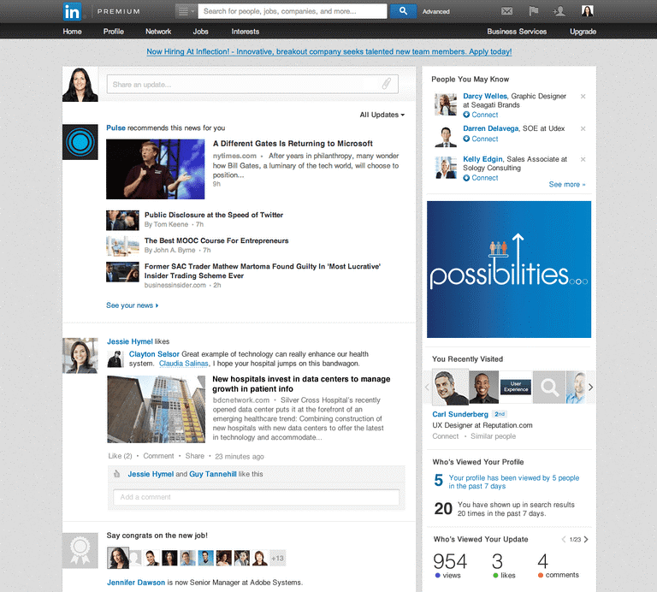Dismiss Kelly Edgin suggestion
This screenshot has width=657, height=592.
[583, 160]
